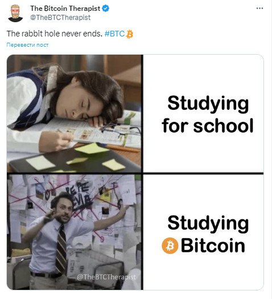Click the blue verified checkmark badge
The image size is (272, 299).
click(x=106, y=9)
